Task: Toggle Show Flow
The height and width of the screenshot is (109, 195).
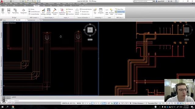Action: pyautogui.click(x=119, y=9)
